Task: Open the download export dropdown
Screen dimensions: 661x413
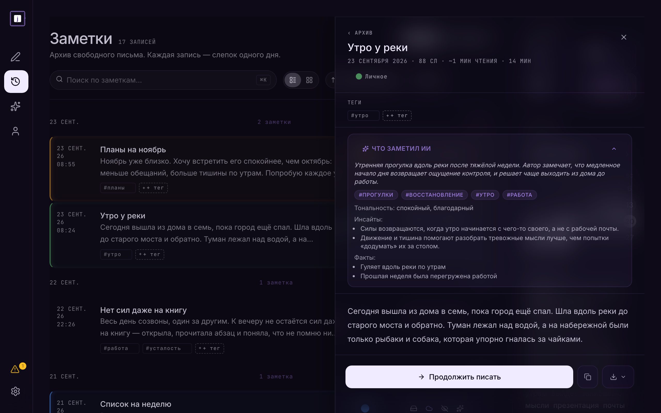Action: (x=618, y=377)
